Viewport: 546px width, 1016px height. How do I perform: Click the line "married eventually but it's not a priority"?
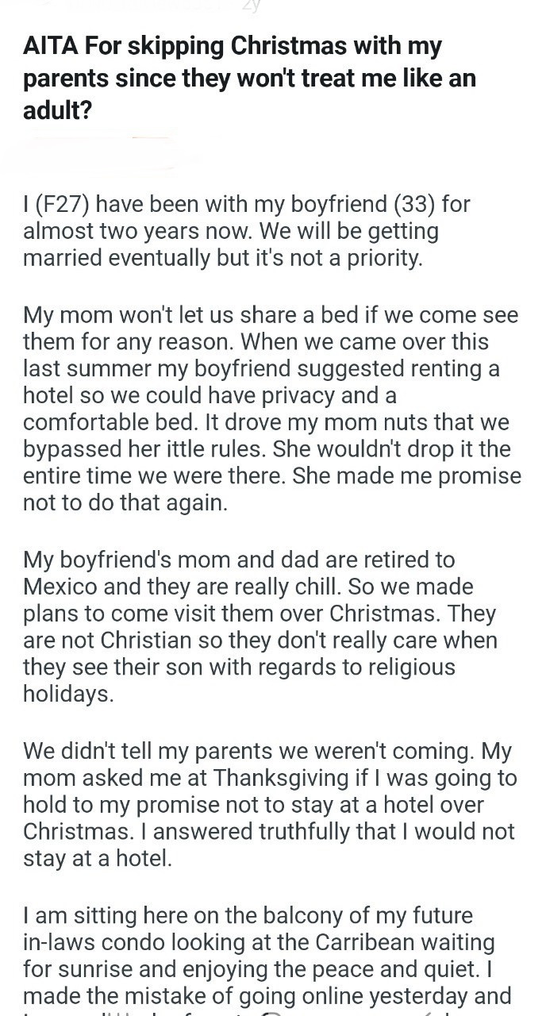pos(222,259)
